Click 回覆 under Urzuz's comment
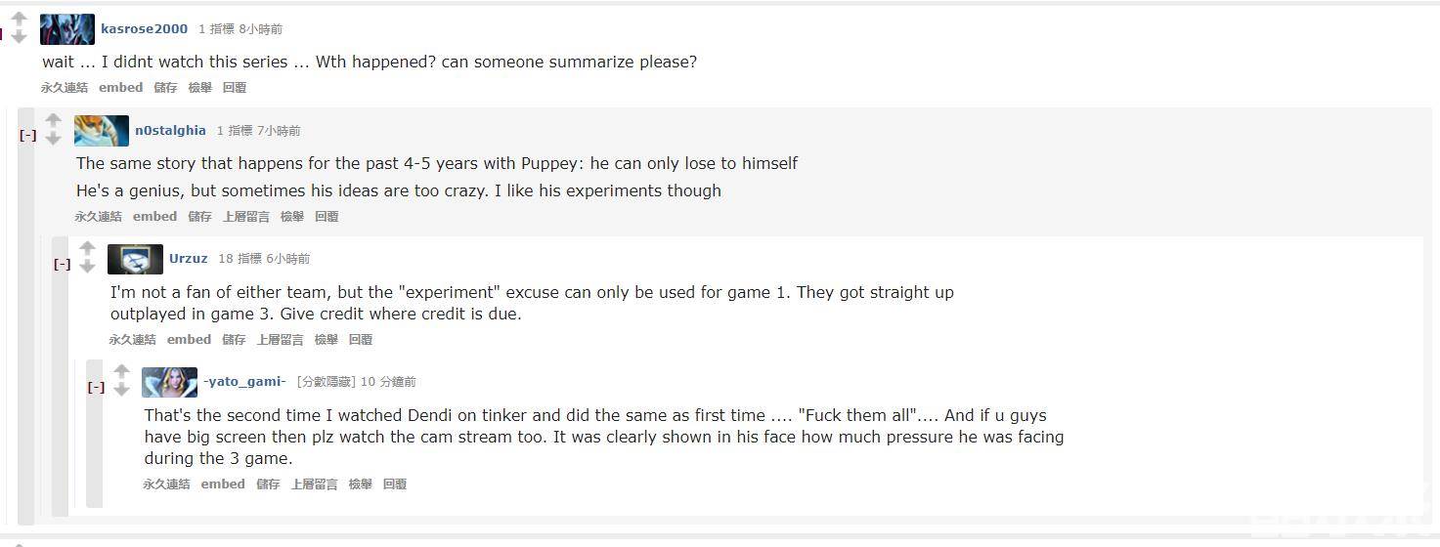 tap(361, 340)
